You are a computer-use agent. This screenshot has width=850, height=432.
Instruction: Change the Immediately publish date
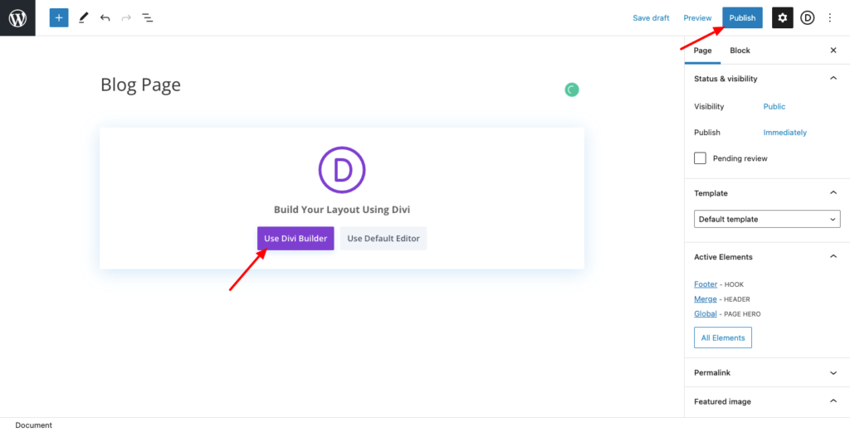tap(785, 132)
